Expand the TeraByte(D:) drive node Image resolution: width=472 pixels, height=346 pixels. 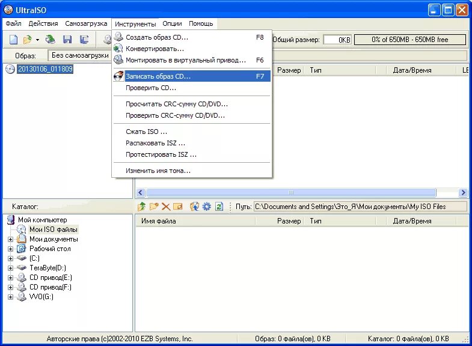(11, 268)
